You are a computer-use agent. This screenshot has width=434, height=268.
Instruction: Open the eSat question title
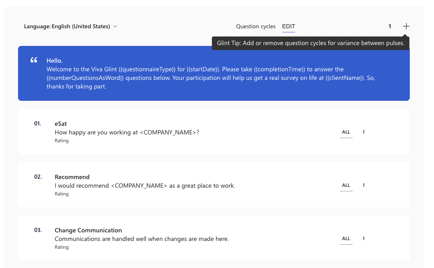[61, 124]
